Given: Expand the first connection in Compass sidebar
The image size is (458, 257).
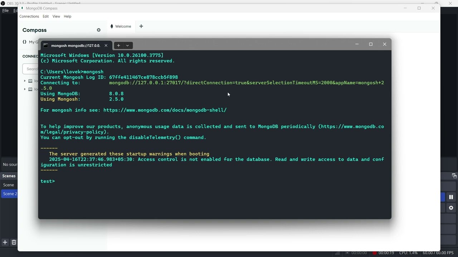Looking at the screenshot, I should click(x=25, y=81).
